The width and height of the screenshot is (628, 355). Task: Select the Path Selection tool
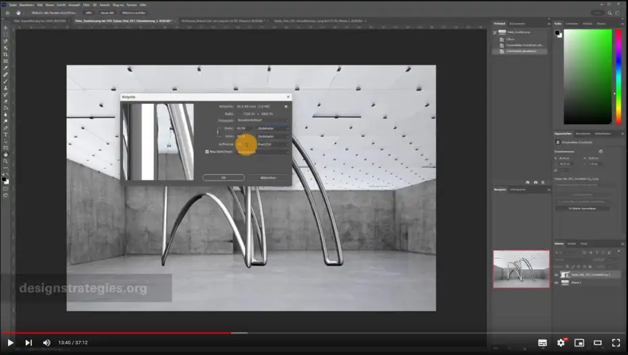coord(5,141)
